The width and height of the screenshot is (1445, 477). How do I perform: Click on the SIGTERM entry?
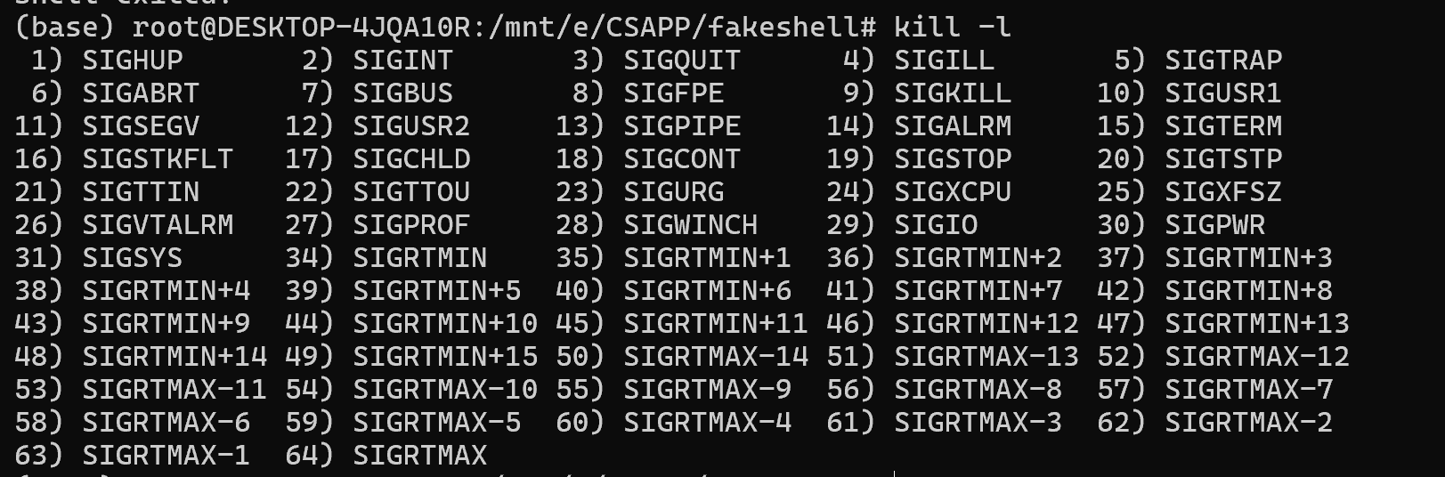[x=1223, y=125]
